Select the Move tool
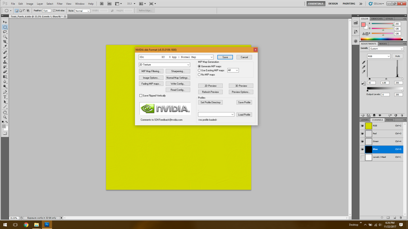Screen dimensions: 408x229 pos(5,22)
